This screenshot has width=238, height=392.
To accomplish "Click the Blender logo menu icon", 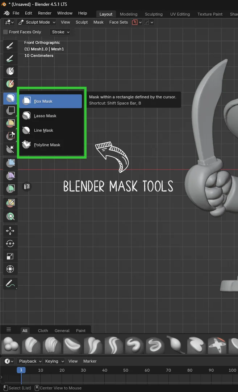I will [x=7, y=13].
